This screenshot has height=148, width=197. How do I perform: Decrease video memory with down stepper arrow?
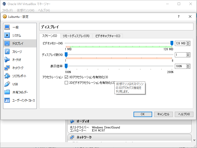pyautogui.click(x=188, y=44)
